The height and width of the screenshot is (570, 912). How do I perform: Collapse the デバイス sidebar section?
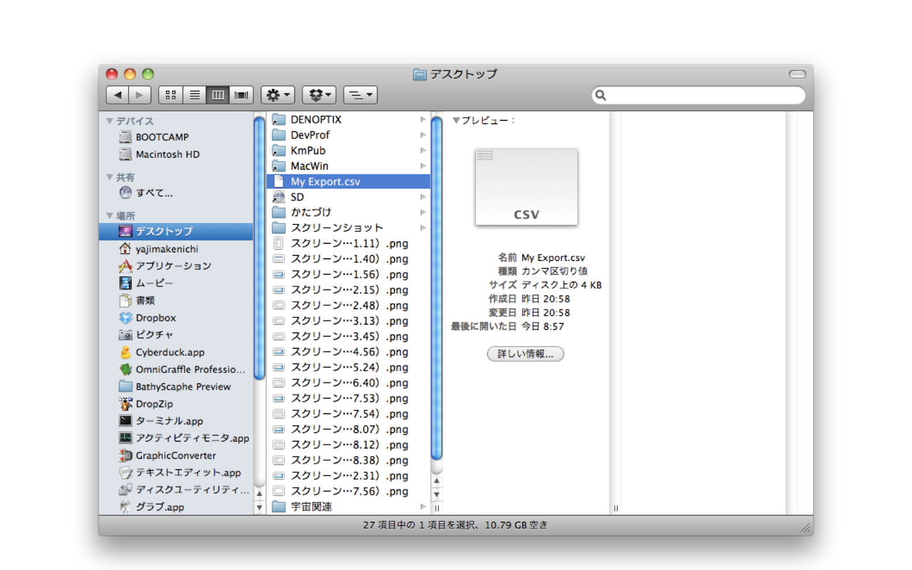point(109,121)
